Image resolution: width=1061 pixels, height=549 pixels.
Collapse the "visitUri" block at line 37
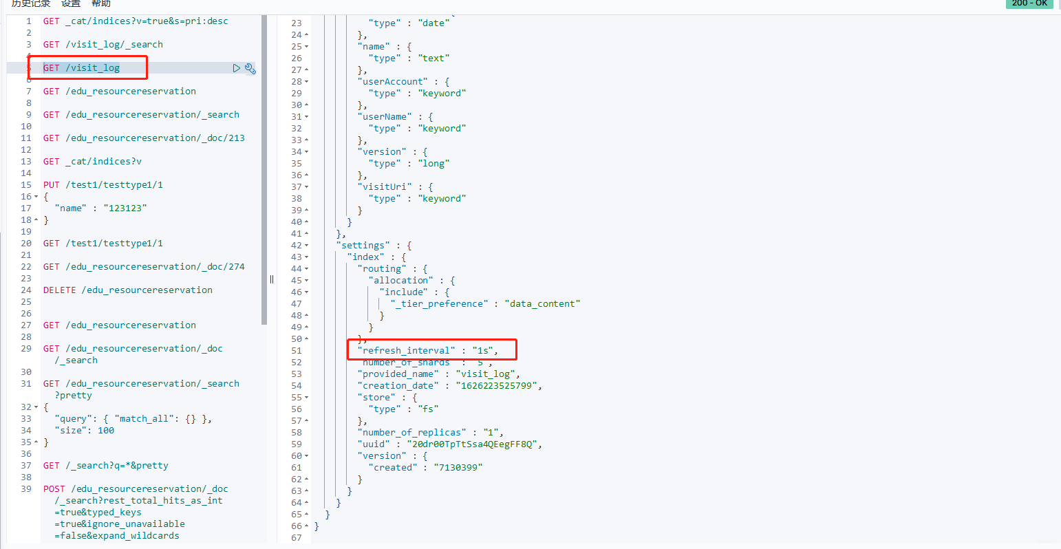307,187
